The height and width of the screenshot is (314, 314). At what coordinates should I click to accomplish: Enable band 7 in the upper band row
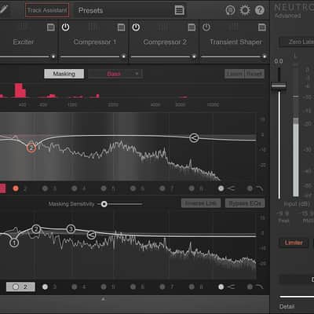coord(162,188)
